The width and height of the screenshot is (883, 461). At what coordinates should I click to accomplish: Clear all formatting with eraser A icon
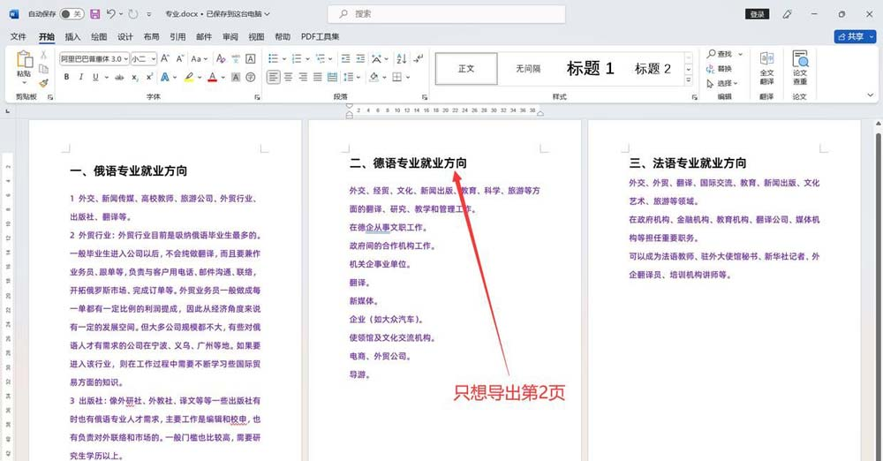221,58
